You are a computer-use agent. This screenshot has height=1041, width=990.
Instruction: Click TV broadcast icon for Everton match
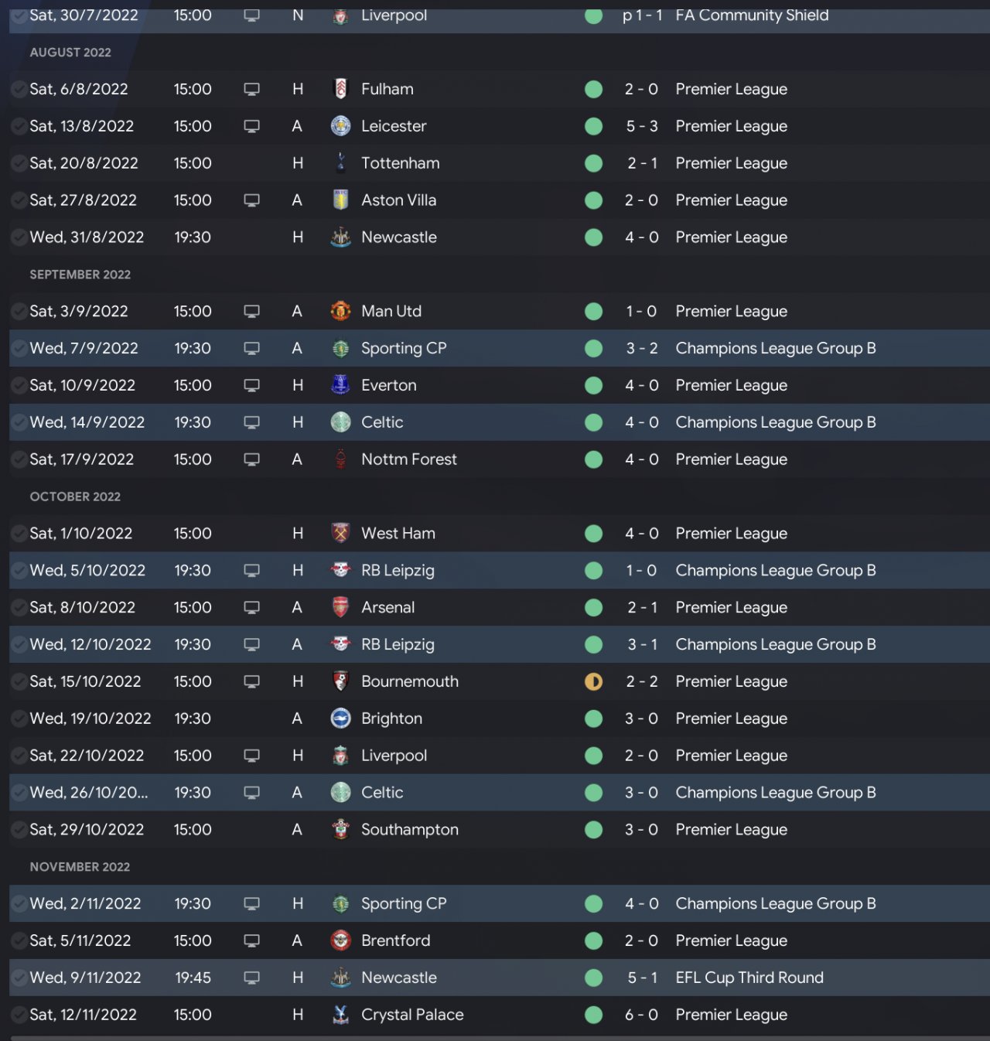point(251,385)
